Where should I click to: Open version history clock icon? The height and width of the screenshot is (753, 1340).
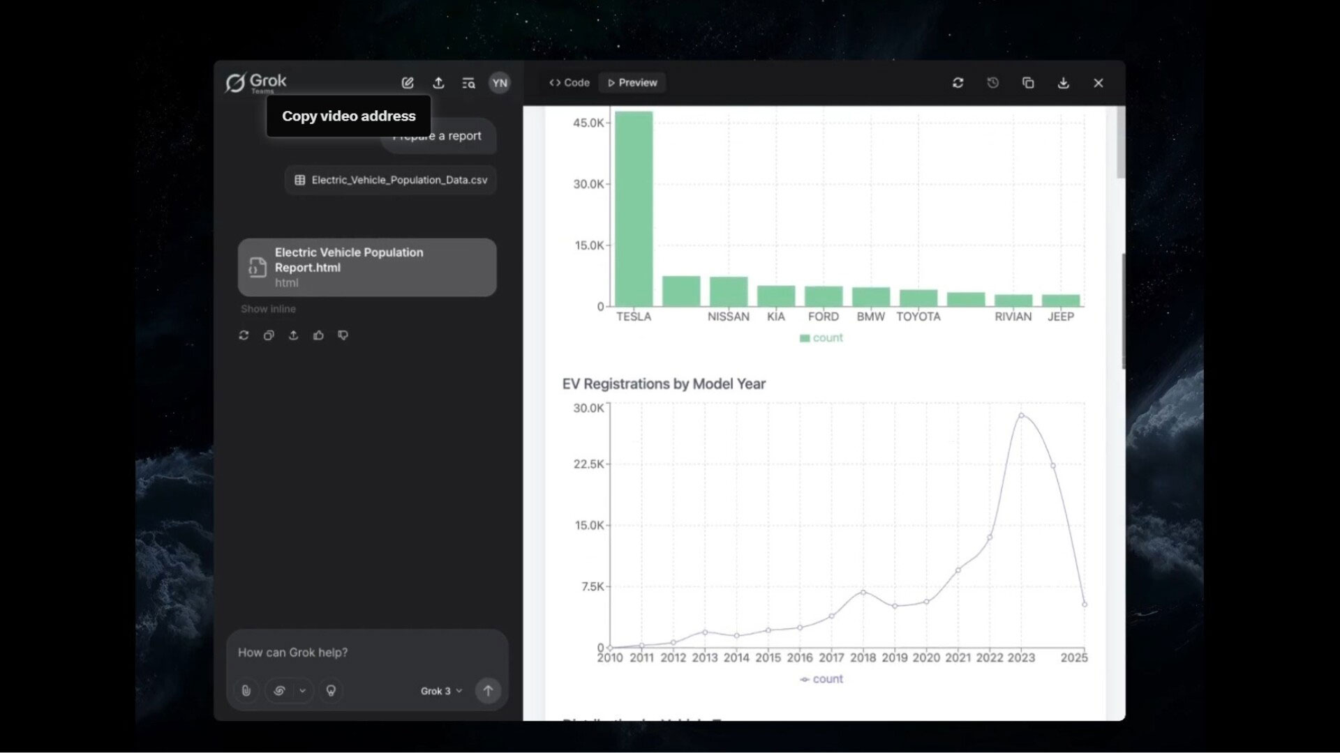click(992, 83)
